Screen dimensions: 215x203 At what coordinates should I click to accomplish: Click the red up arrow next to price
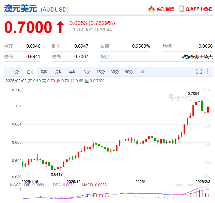click(x=60, y=27)
